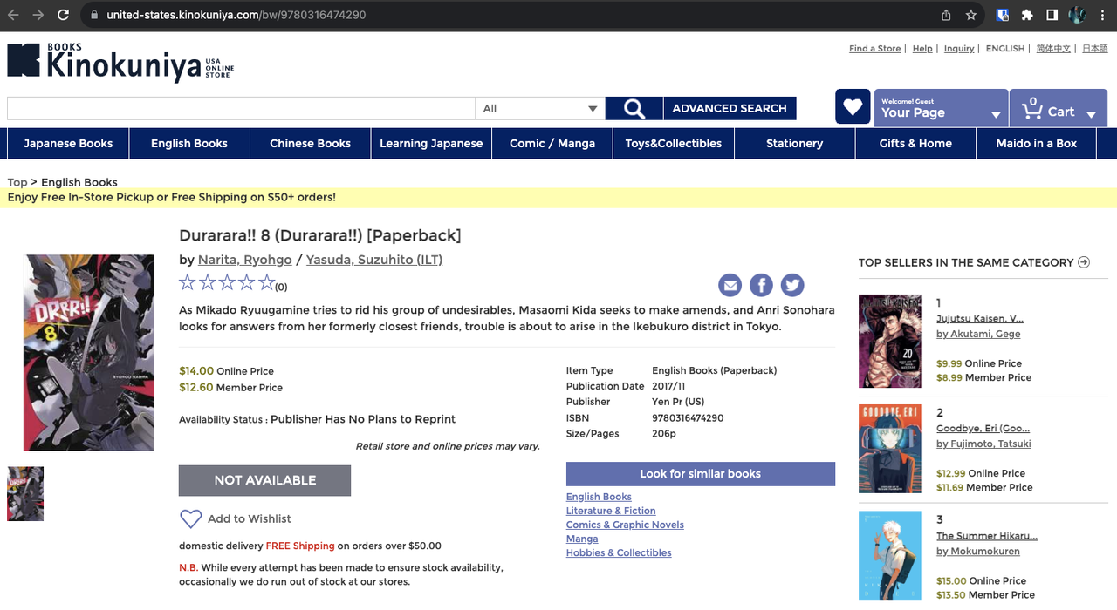Open author Narita, Ryohgo link
The image size is (1117, 610).
point(245,260)
